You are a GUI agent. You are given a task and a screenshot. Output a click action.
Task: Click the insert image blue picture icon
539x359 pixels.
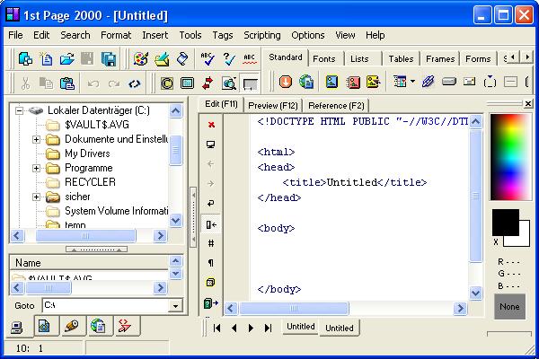(x=331, y=82)
